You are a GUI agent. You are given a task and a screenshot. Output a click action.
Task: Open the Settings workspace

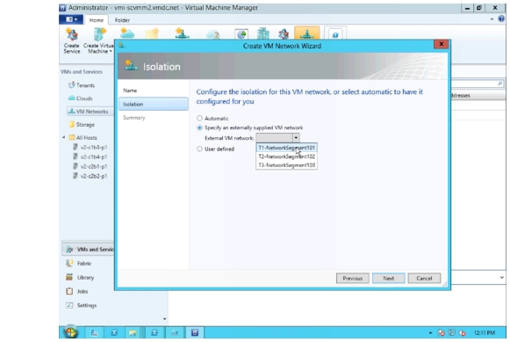point(82,306)
